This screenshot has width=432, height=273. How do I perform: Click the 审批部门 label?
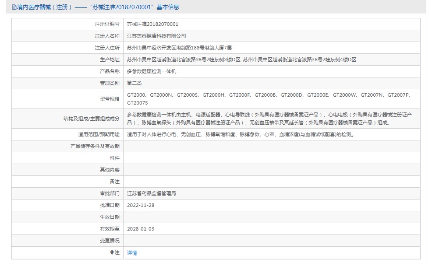point(110,194)
